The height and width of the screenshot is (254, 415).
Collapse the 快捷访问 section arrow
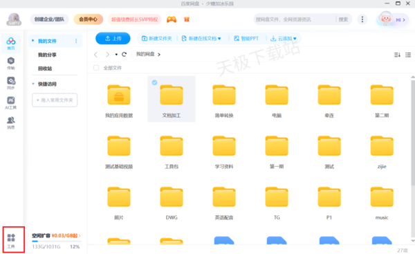pos(33,84)
